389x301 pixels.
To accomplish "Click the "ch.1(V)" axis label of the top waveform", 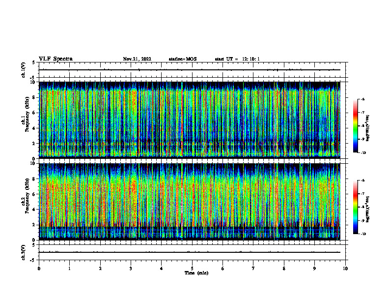I will click(23, 70).
